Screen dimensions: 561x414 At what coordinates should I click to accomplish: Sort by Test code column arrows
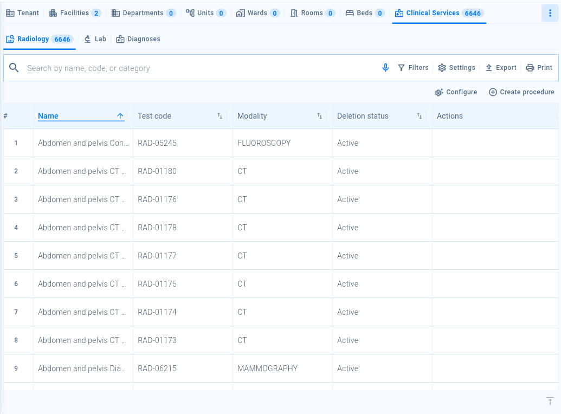pyautogui.click(x=220, y=116)
